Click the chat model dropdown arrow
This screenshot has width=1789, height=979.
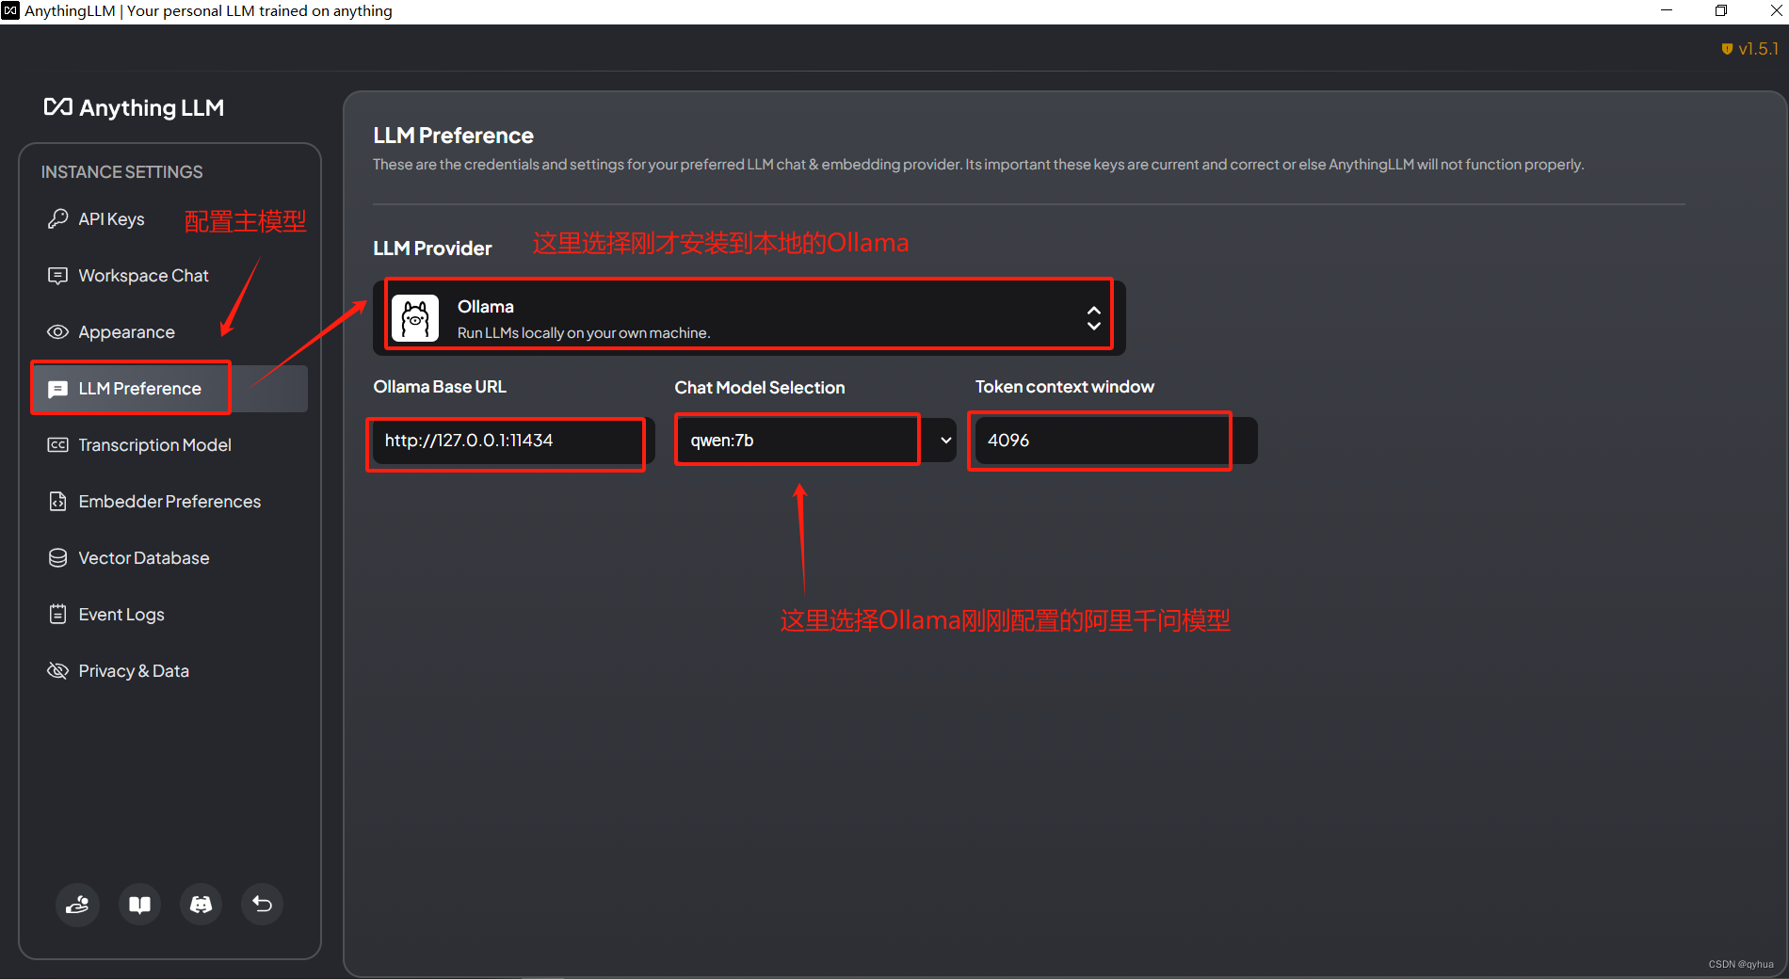click(945, 440)
